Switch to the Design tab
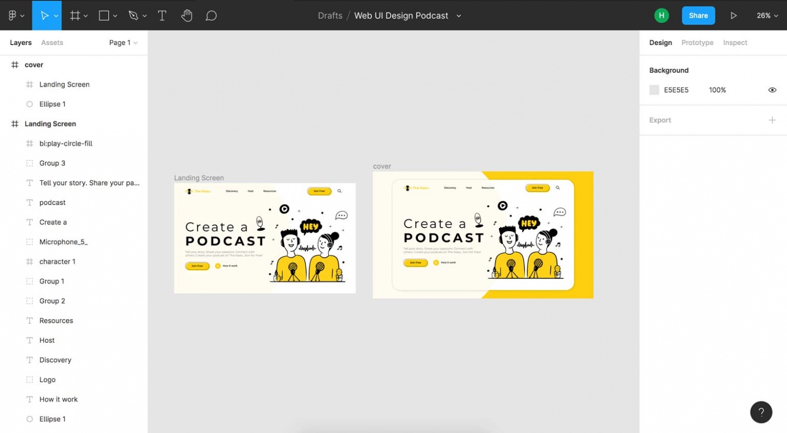This screenshot has height=433, width=787. tap(661, 42)
